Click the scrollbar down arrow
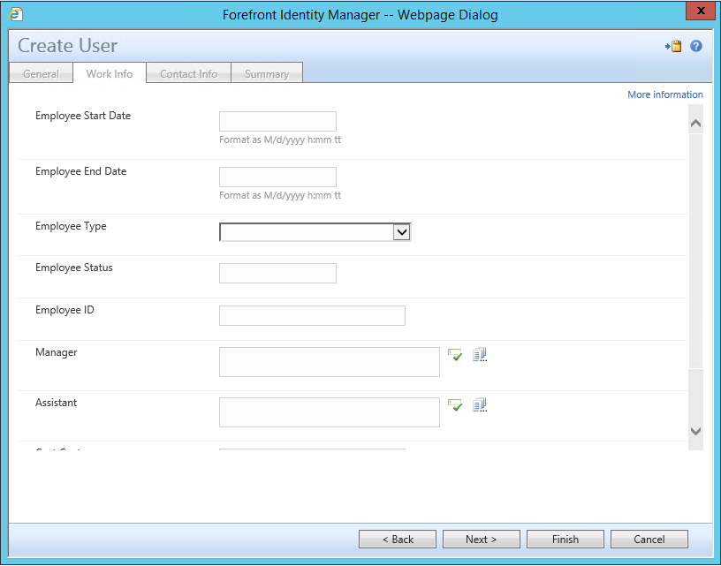The height and width of the screenshot is (566, 721). click(695, 431)
